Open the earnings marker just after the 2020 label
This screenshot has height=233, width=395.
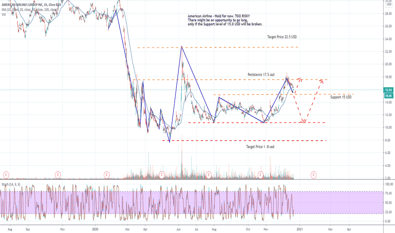[106, 175]
